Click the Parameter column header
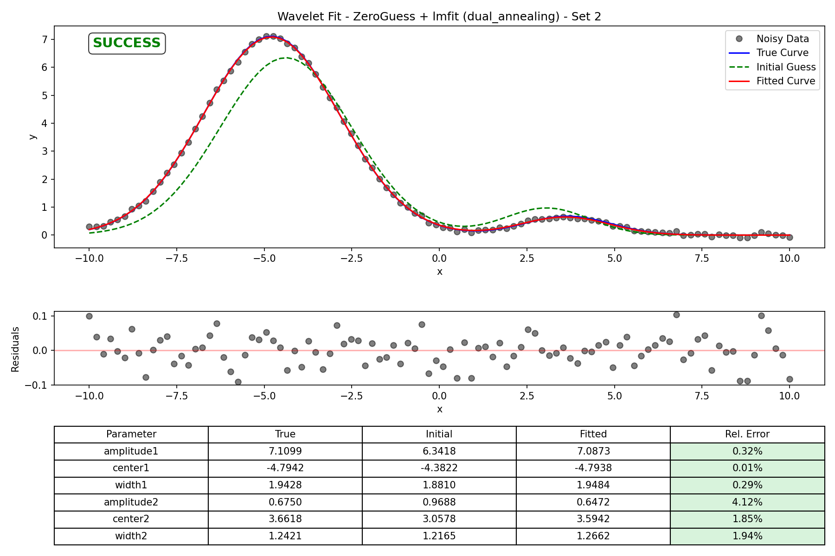 point(131,435)
